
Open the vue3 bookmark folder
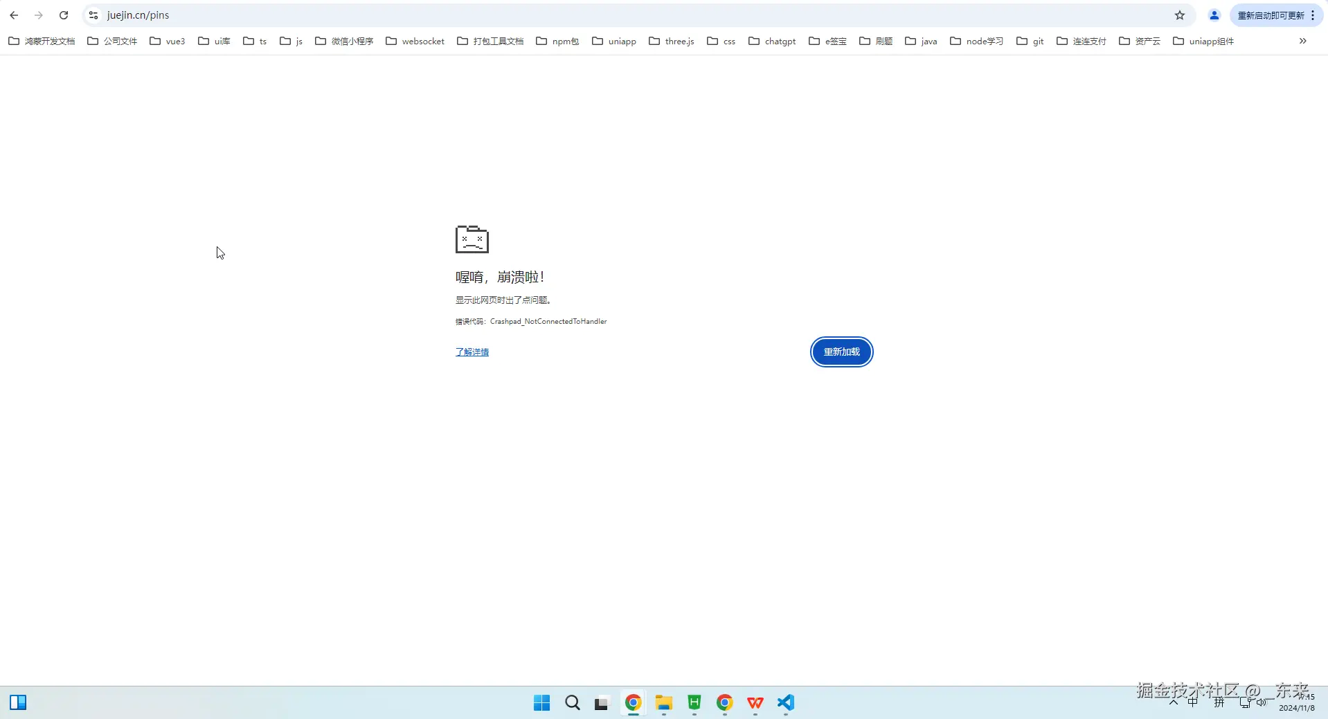[168, 42]
